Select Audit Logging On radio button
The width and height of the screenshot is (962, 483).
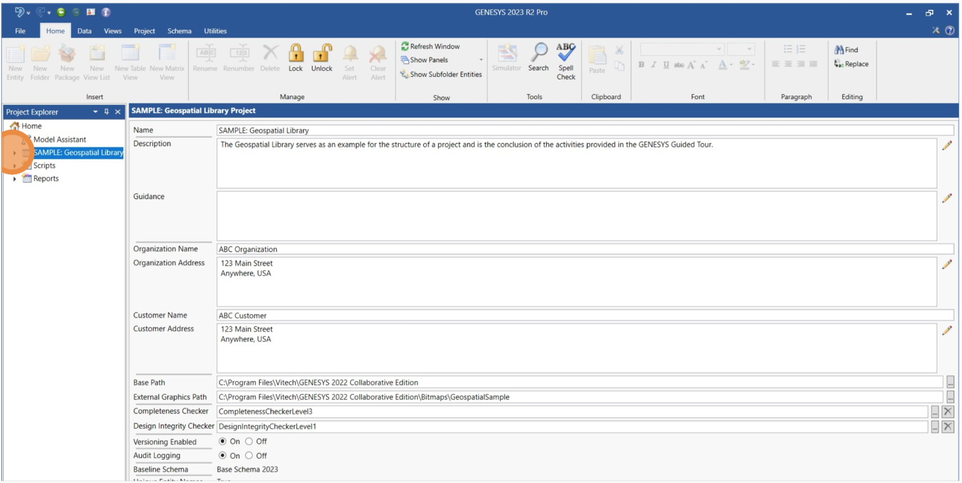[x=222, y=456]
